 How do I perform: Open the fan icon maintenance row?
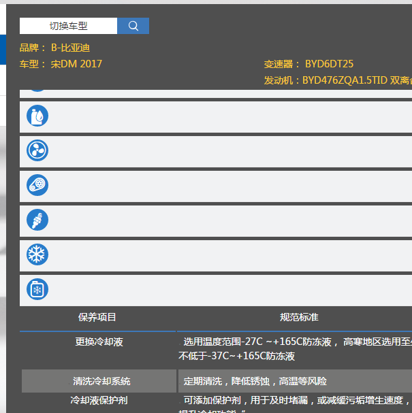(x=216, y=152)
